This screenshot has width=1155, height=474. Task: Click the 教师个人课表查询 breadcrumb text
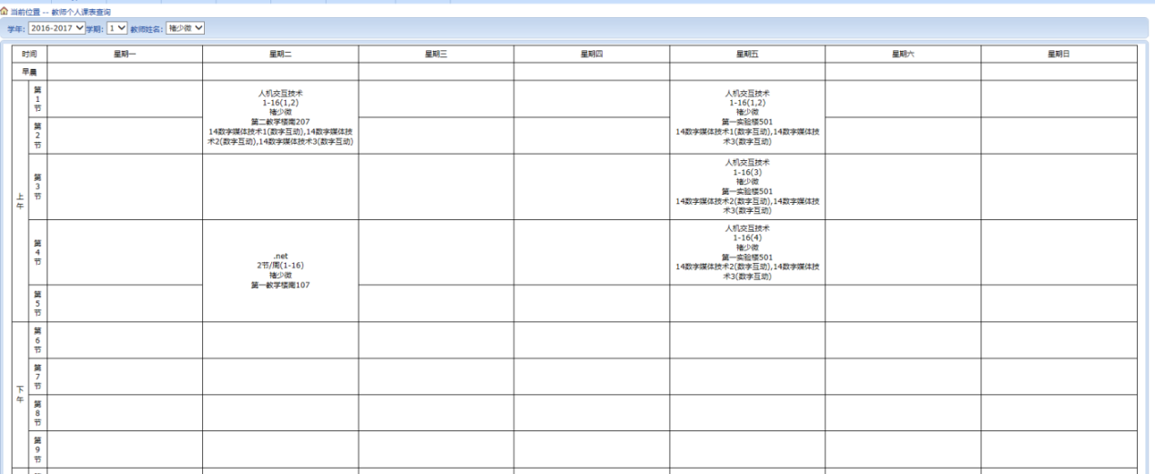pos(81,12)
